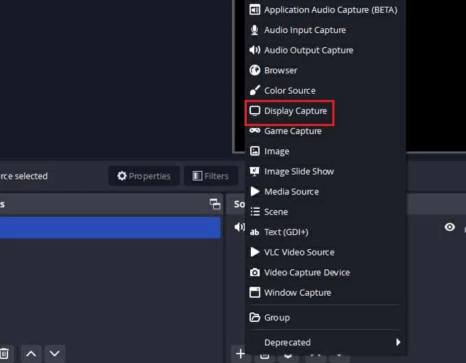Click the Browser globe icon

click(254, 70)
